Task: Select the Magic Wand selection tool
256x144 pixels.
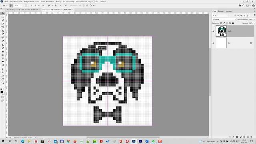Action: (x=3, y=24)
